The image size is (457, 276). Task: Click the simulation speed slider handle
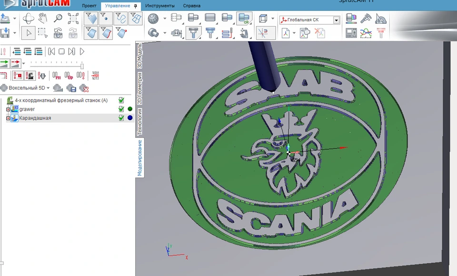pos(82,66)
